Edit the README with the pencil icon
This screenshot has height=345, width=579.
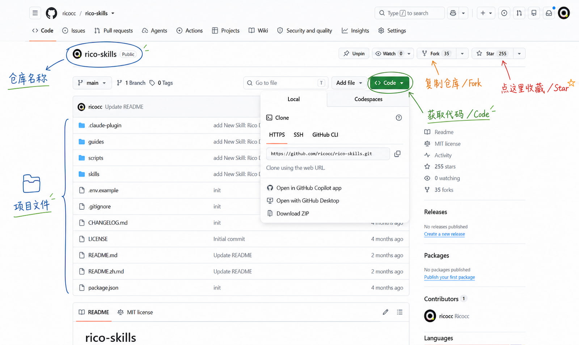pos(385,312)
